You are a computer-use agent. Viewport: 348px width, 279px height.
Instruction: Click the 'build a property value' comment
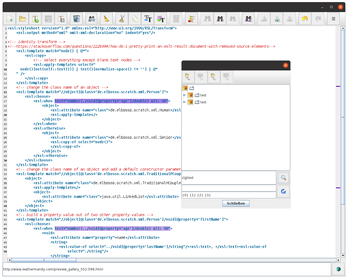click(85, 215)
